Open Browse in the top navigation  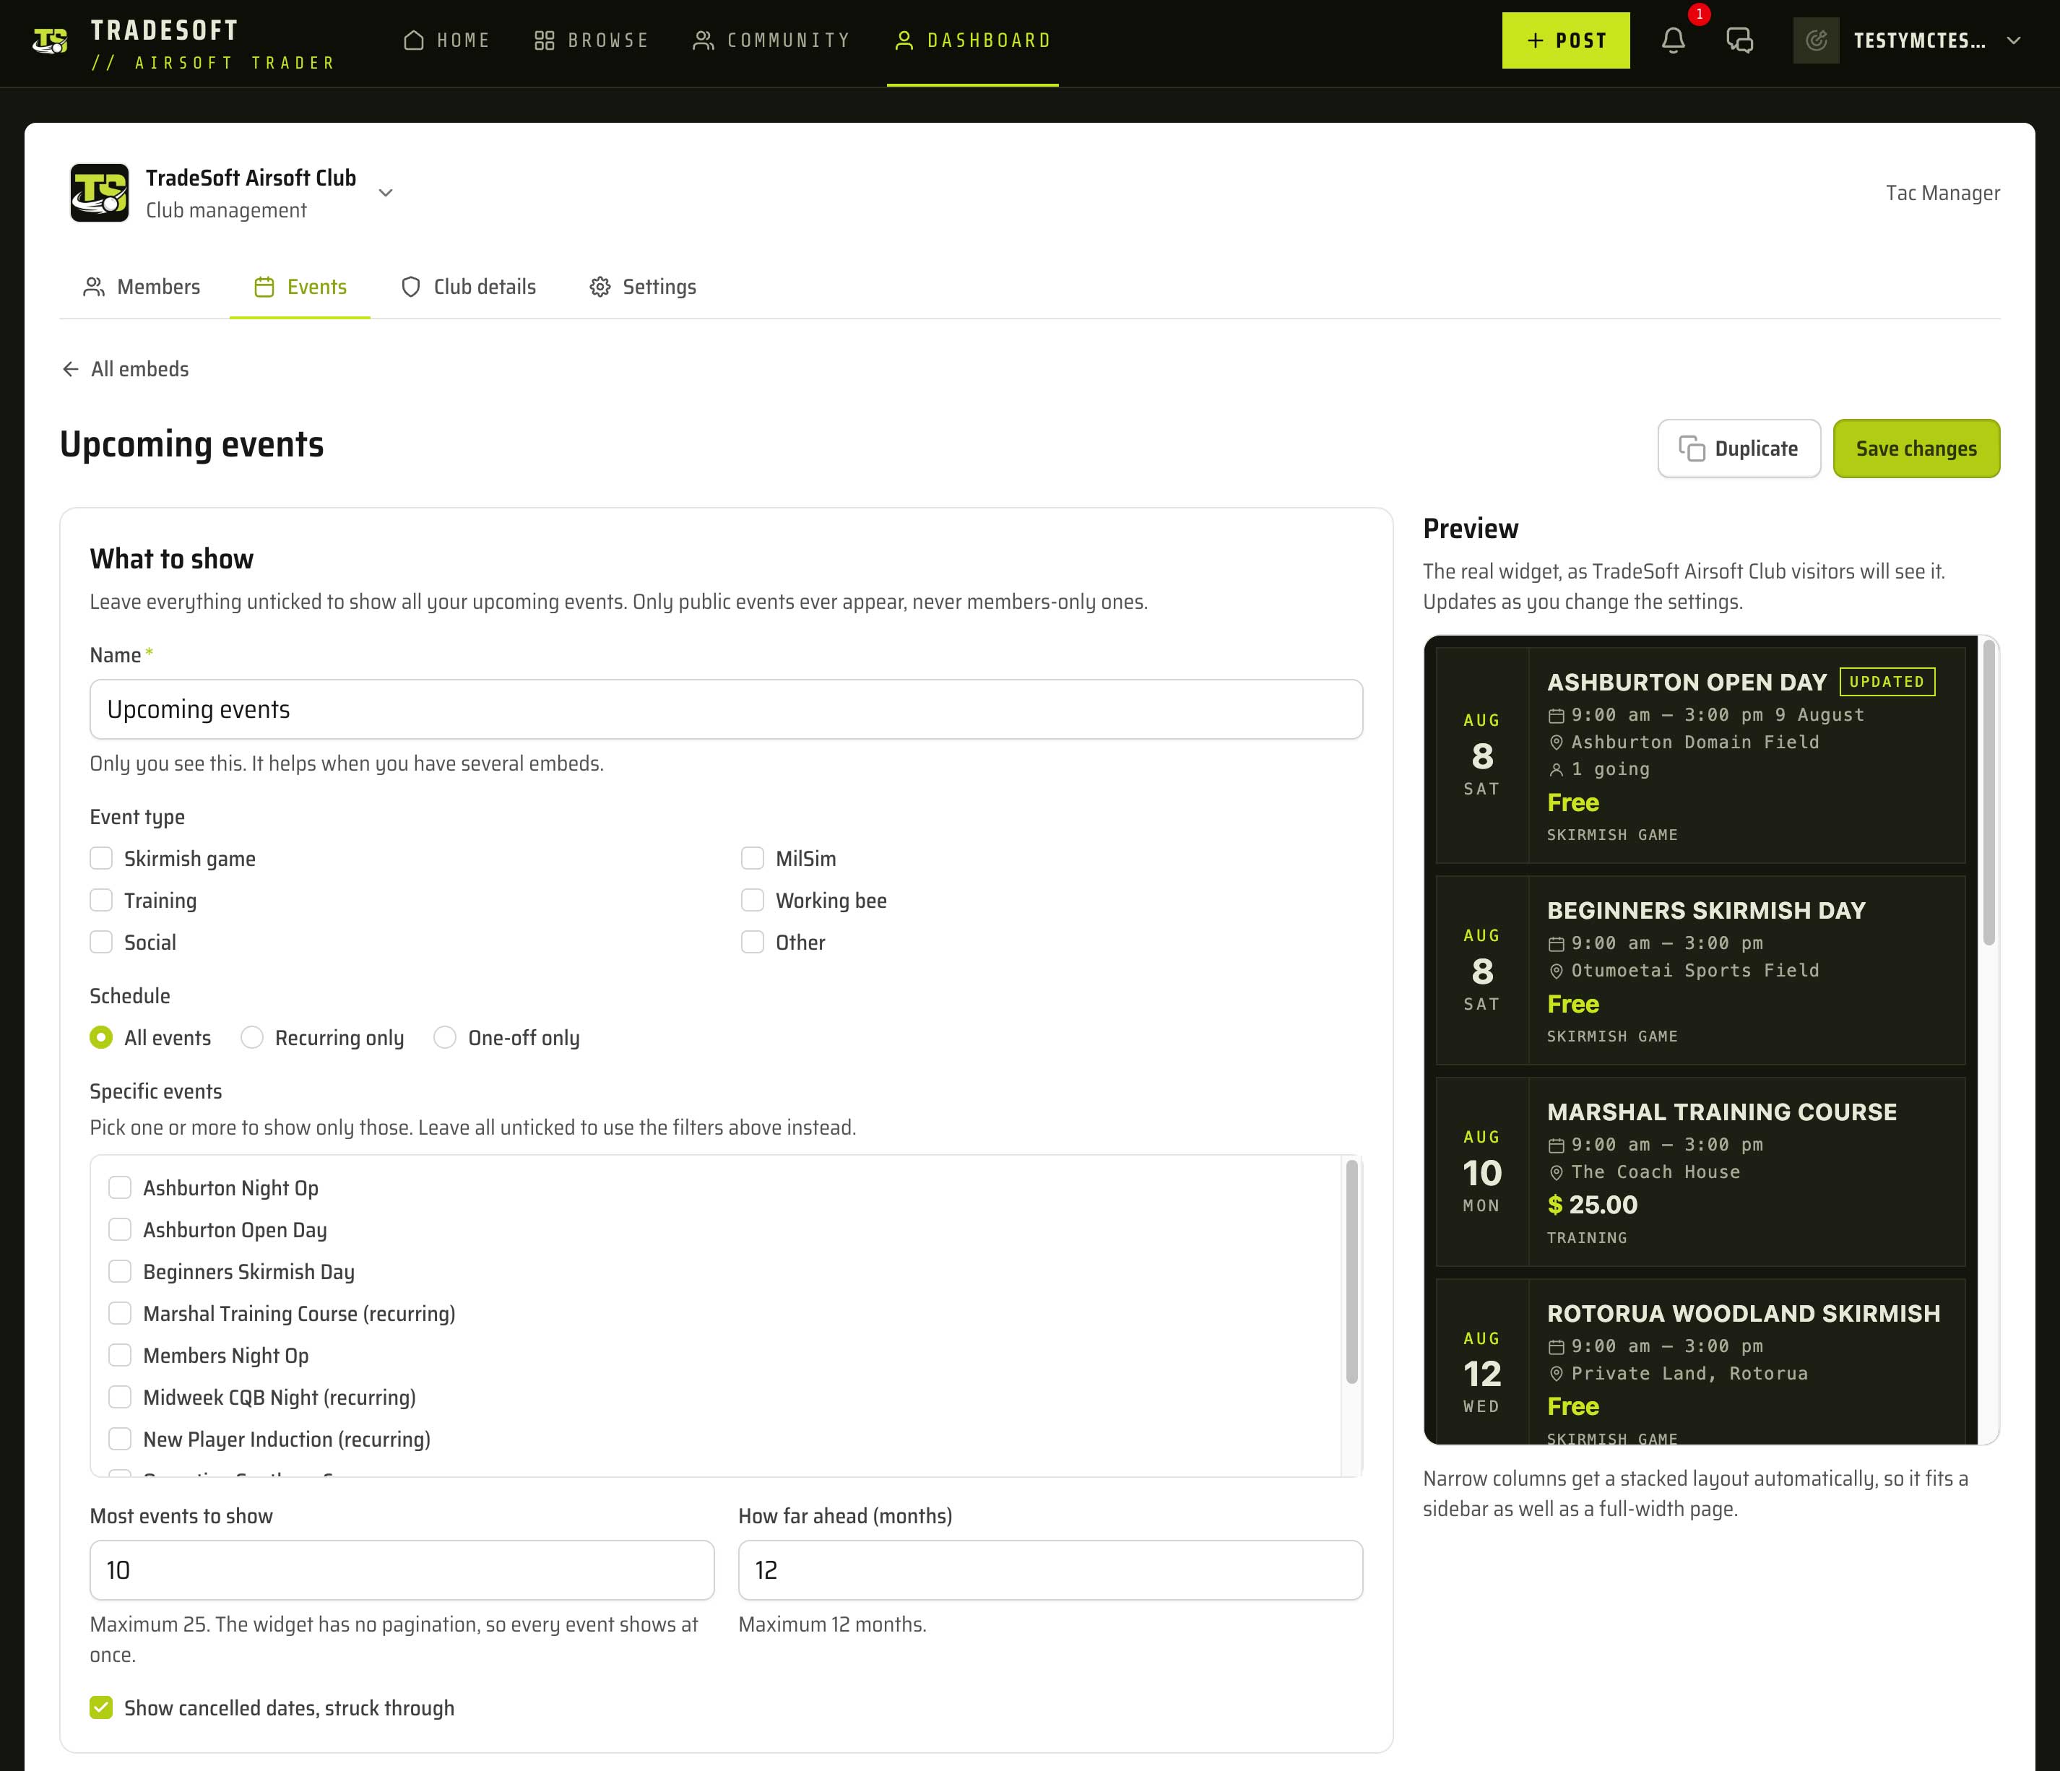[592, 40]
